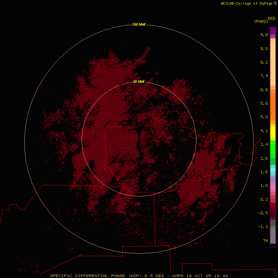Click the KAPD radar station identifier
The height and width of the screenshot is (278, 278).
[178, 276]
